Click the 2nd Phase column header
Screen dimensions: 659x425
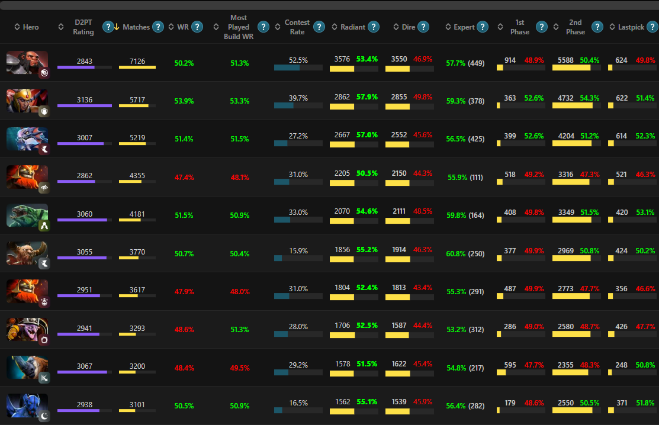(576, 27)
